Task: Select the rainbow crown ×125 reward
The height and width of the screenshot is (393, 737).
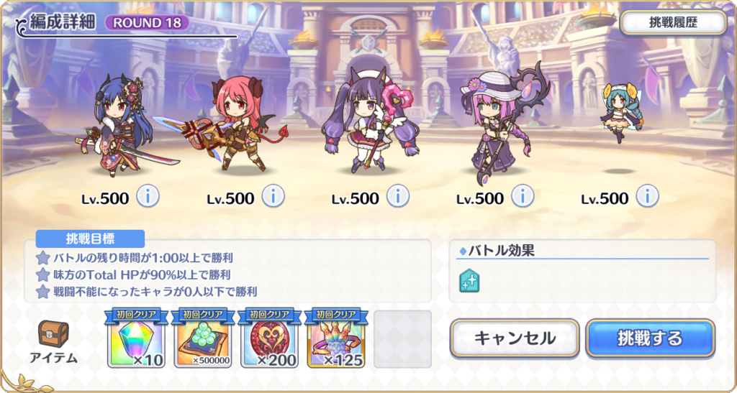Action: coord(337,338)
